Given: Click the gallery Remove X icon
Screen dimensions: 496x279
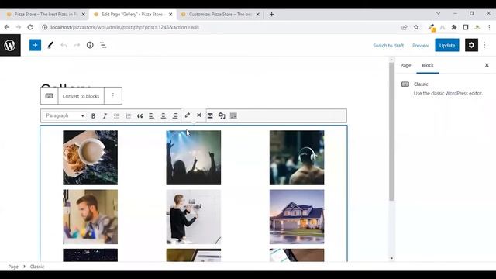Looking at the screenshot, I should pos(199,115).
